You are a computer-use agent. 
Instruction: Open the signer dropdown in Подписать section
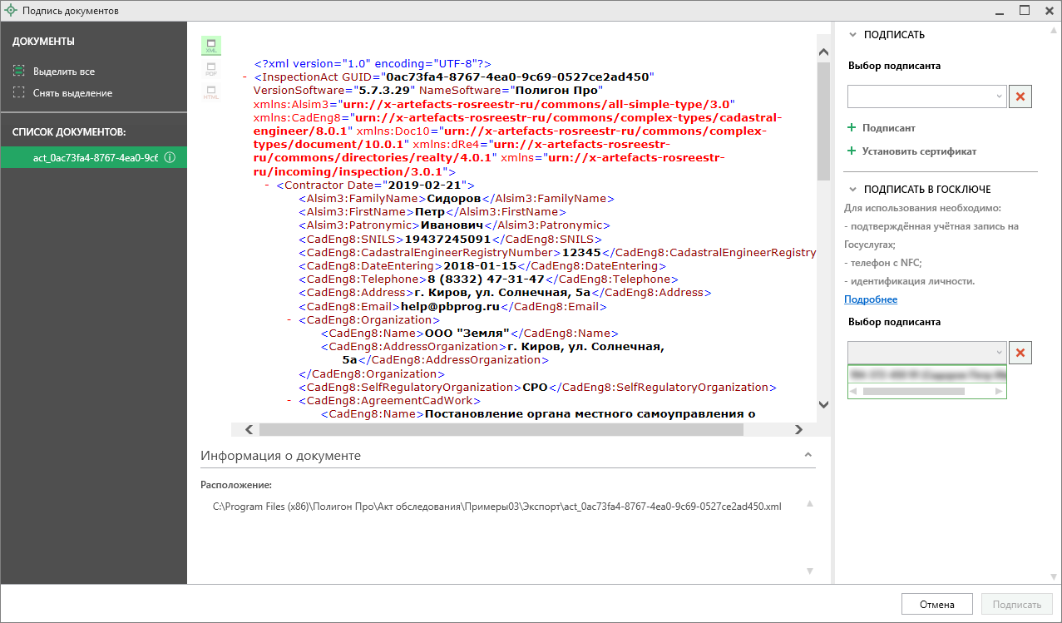(1000, 97)
